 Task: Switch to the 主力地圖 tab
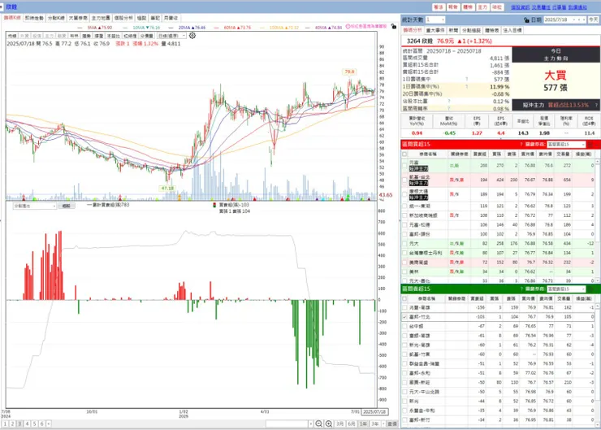[x=101, y=18]
